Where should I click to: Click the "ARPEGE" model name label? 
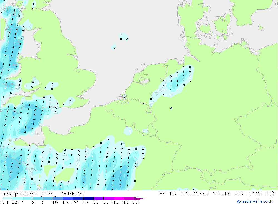tap(71, 193)
